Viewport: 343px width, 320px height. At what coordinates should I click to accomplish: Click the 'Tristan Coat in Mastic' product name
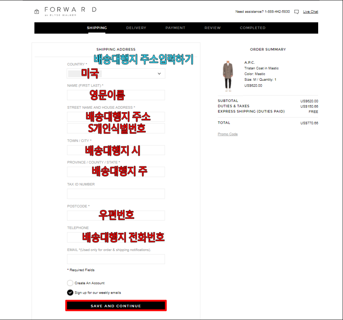[x=261, y=68]
